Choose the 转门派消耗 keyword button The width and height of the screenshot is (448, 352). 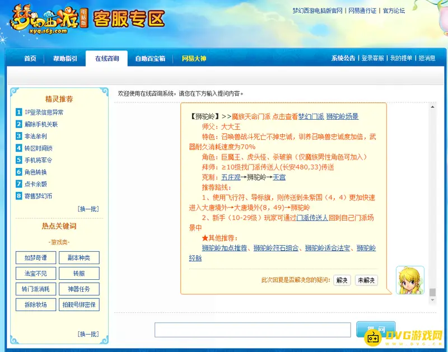pyautogui.click(x=36, y=289)
